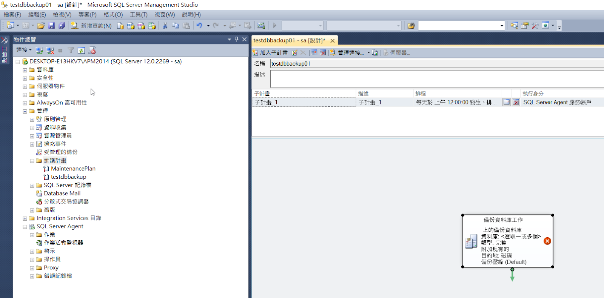
Task: Select the testdbbackup tree item
Action: click(x=68, y=177)
